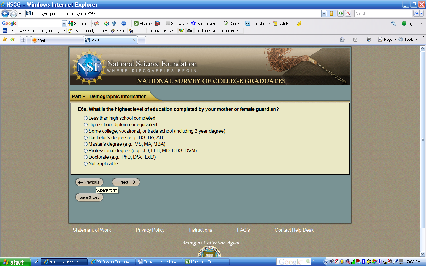This screenshot has height=266, width=426.
Task: Click the Refresh page icon
Action: [x=341, y=14]
